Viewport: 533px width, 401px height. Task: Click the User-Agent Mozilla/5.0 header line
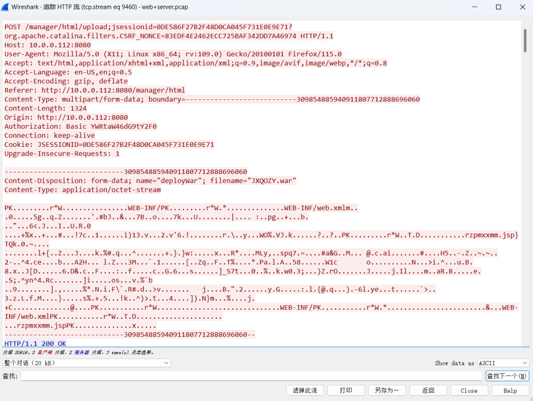(173, 54)
